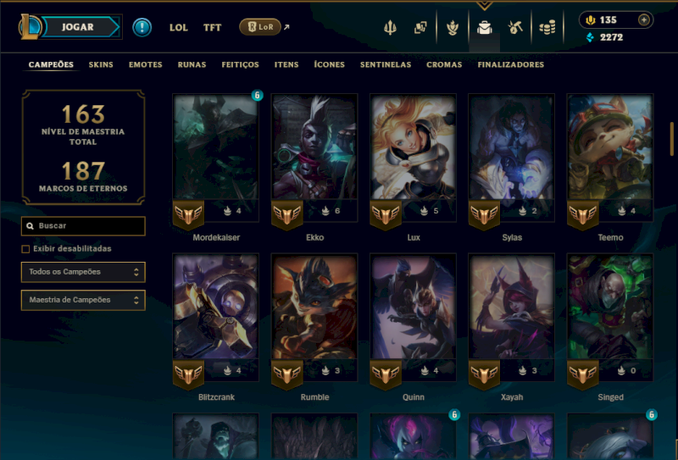
Task: Expand the top center arrow drawer
Action: click(x=484, y=6)
